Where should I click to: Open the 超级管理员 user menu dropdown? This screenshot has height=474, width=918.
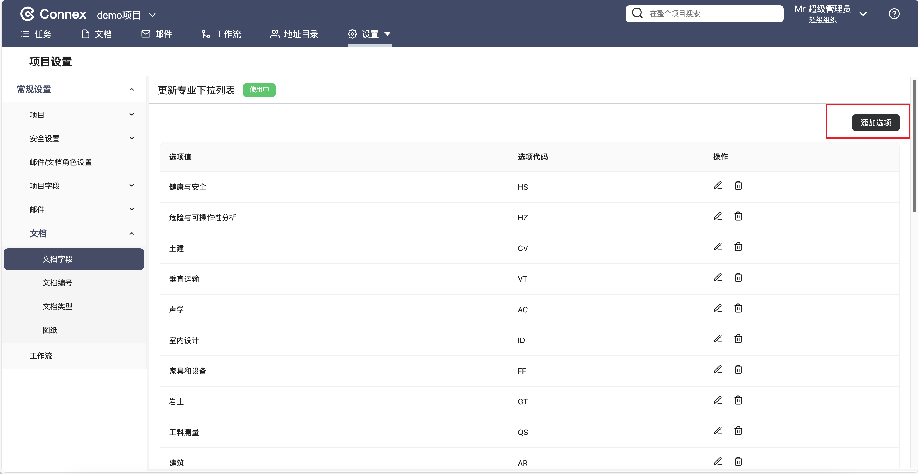click(863, 14)
